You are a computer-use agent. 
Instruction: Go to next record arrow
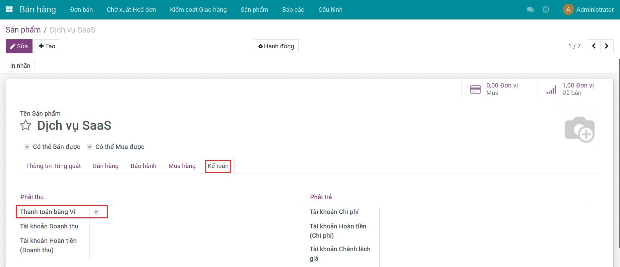point(607,46)
